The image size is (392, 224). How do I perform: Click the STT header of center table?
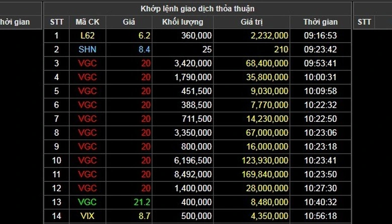click(x=57, y=22)
